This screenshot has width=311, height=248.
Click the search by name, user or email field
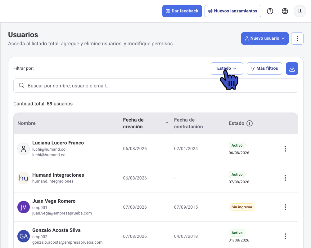tap(156, 86)
